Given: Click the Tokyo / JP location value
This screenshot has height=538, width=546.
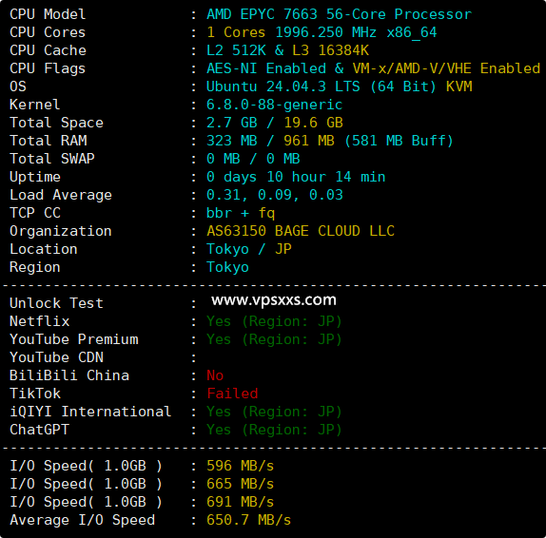Looking at the screenshot, I should point(249,249).
